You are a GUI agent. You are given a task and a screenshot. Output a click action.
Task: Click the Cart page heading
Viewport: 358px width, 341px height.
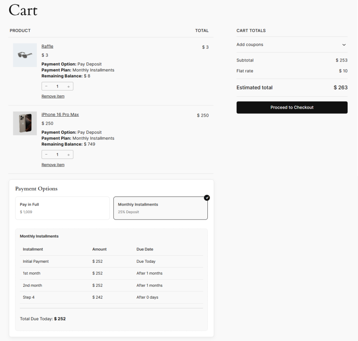coord(23,10)
